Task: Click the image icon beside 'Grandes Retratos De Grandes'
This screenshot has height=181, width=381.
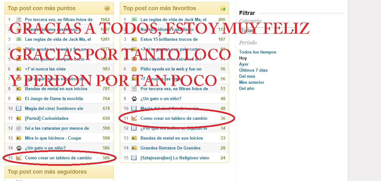Action: (x=134, y=148)
